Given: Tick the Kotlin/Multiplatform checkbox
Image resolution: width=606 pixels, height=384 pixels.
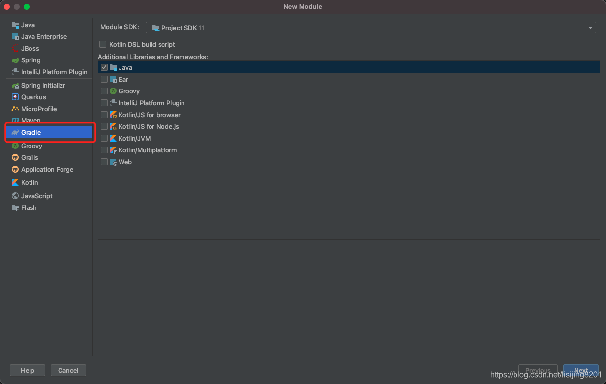Looking at the screenshot, I should click(x=104, y=150).
